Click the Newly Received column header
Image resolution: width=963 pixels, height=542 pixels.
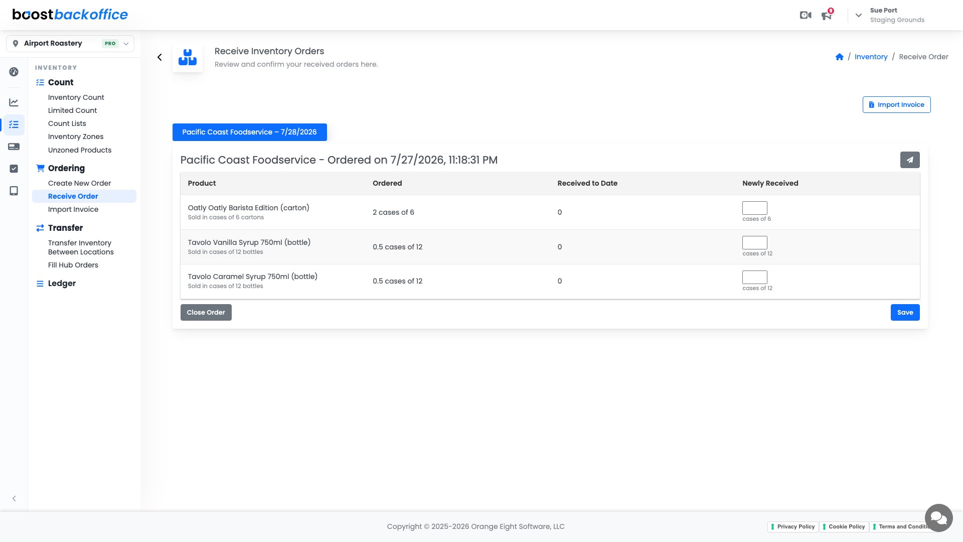(770, 183)
